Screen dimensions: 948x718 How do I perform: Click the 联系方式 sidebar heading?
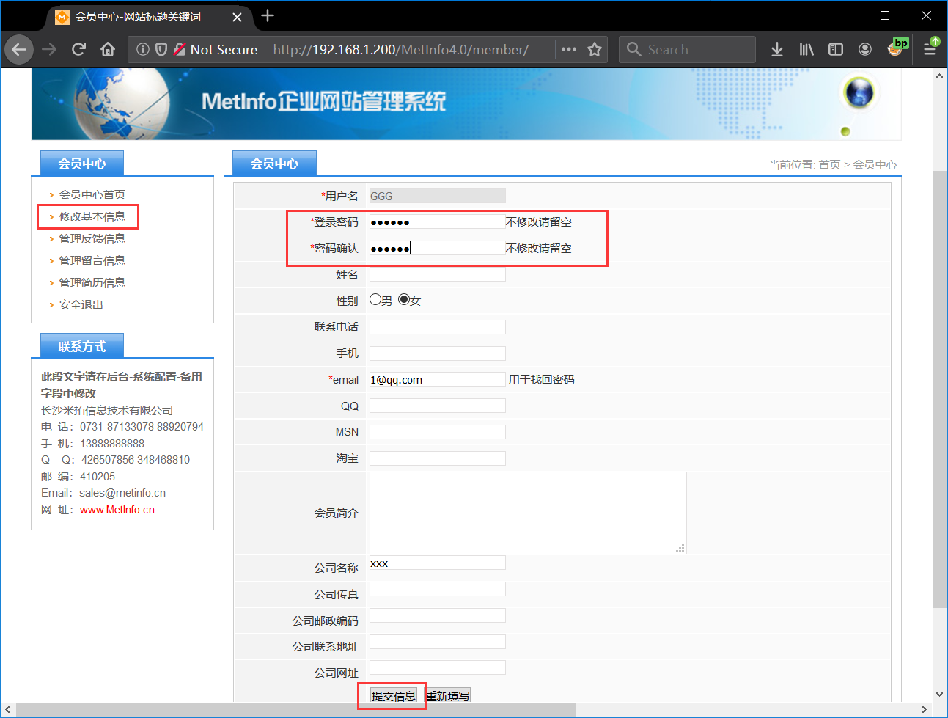(x=82, y=345)
